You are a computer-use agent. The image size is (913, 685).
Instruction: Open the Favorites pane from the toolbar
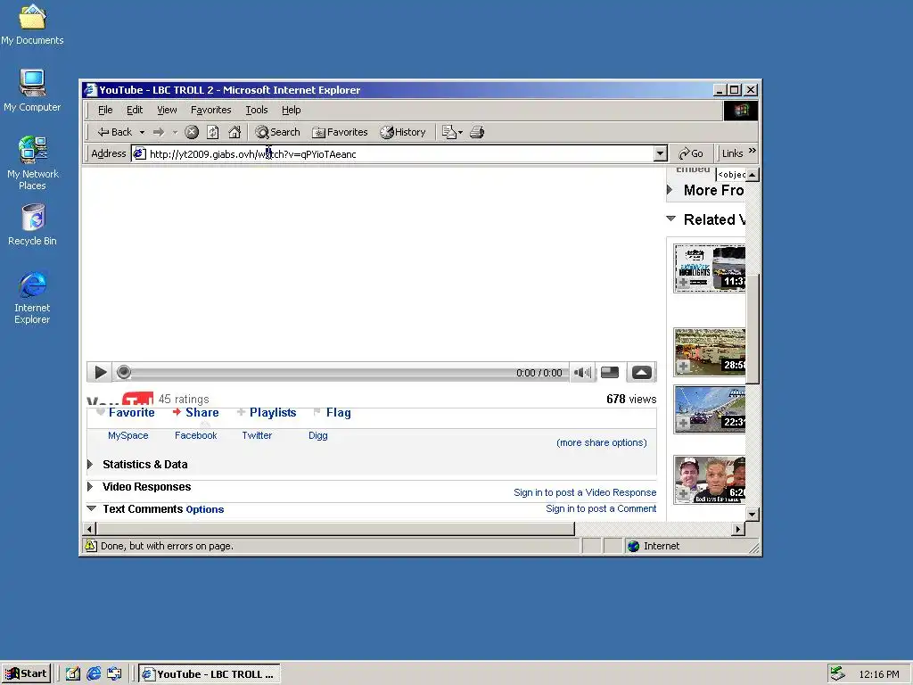340,132
